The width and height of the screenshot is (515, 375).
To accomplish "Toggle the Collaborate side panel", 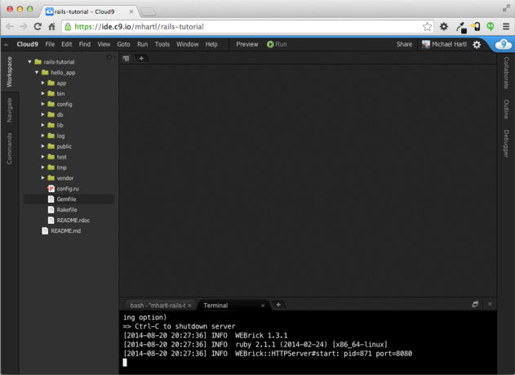I will (506, 74).
